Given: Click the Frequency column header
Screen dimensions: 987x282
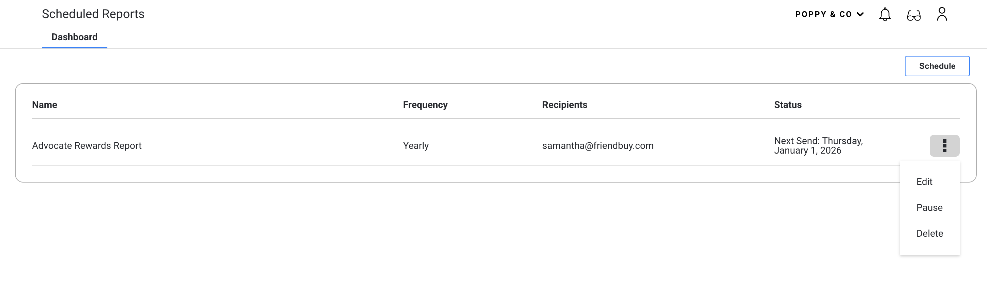Looking at the screenshot, I should click(425, 105).
